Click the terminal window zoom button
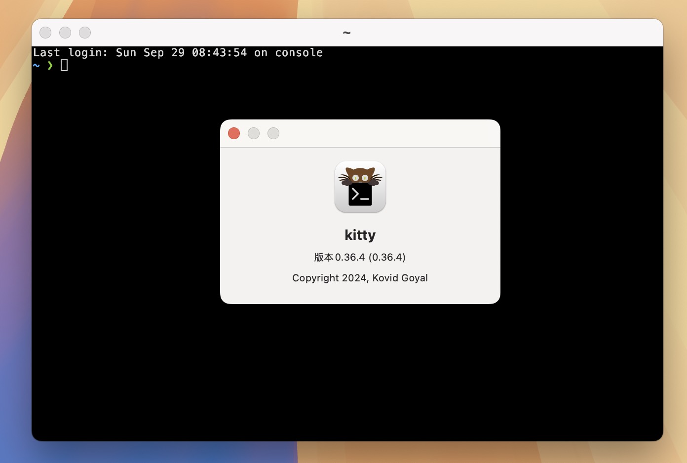 coord(85,33)
